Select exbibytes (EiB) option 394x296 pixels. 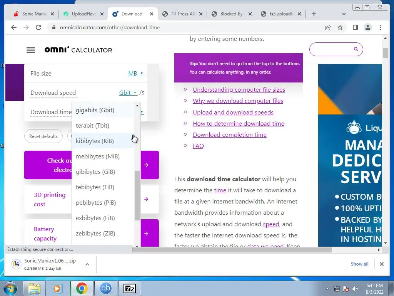click(103, 218)
